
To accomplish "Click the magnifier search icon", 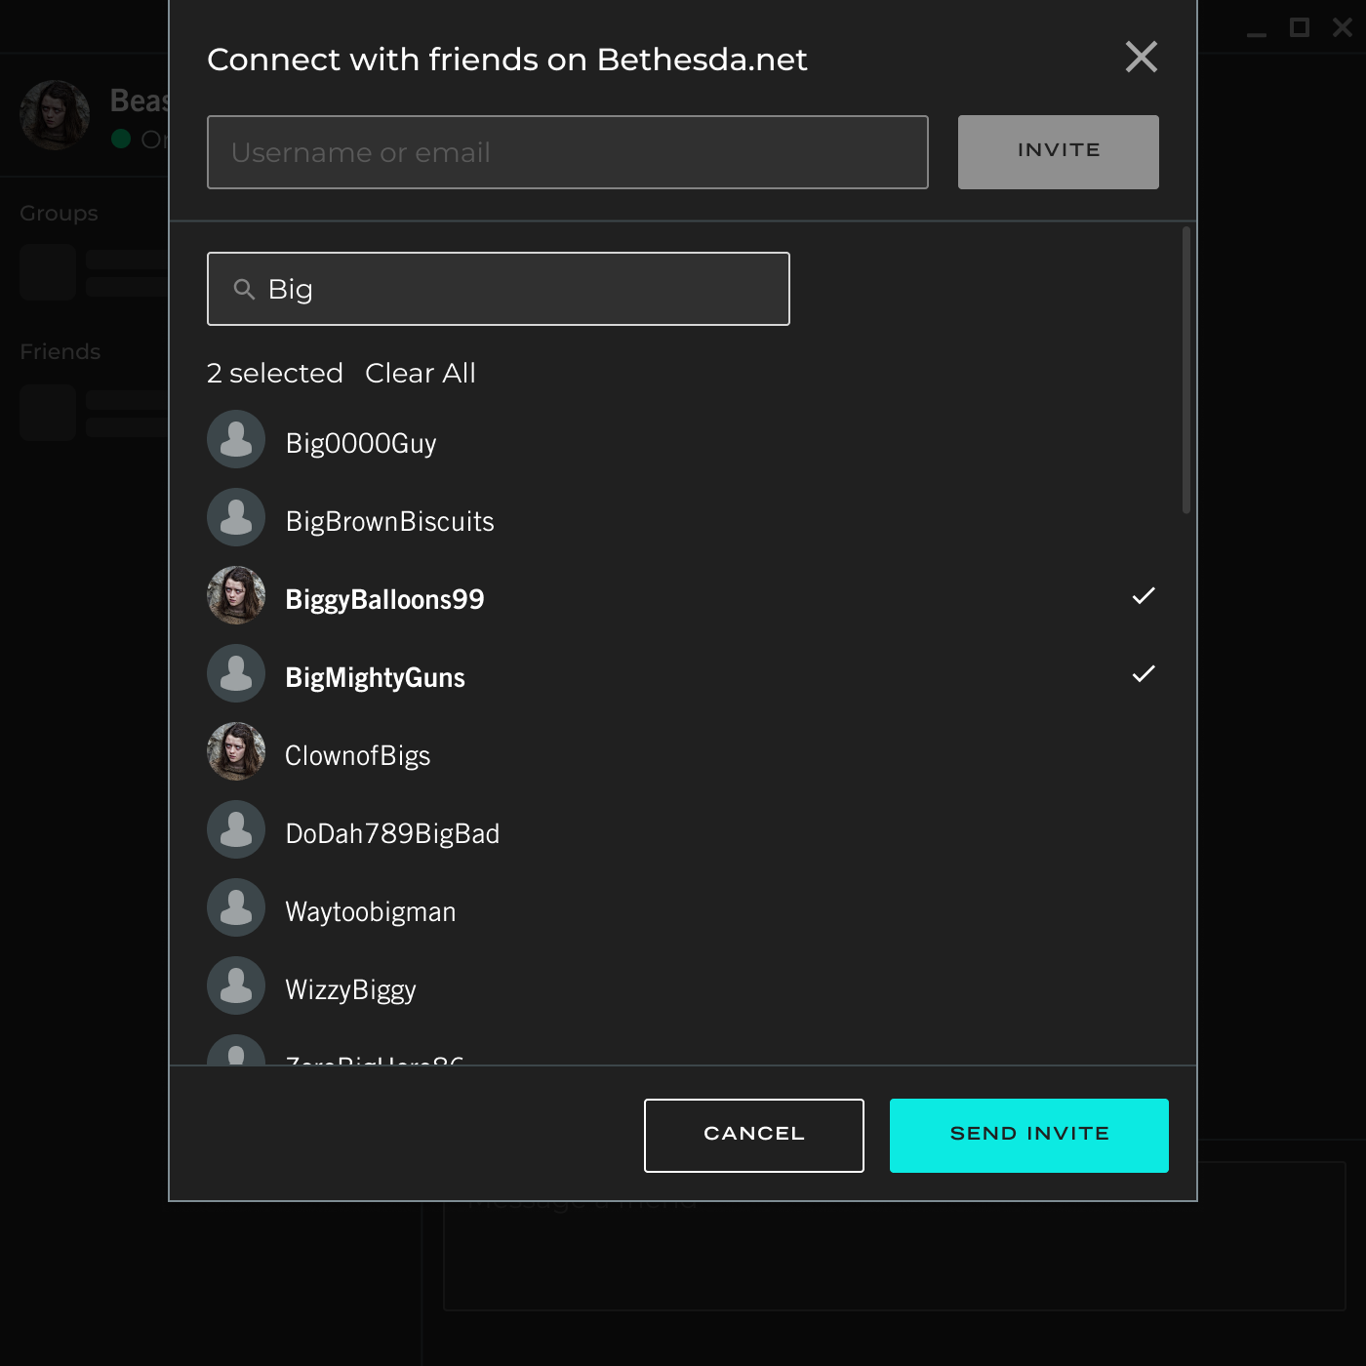I will pos(244,289).
